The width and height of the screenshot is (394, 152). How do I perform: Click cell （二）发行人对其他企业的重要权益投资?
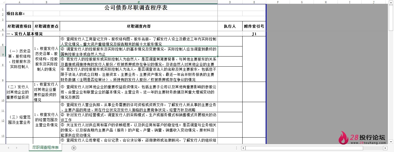point(19,92)
